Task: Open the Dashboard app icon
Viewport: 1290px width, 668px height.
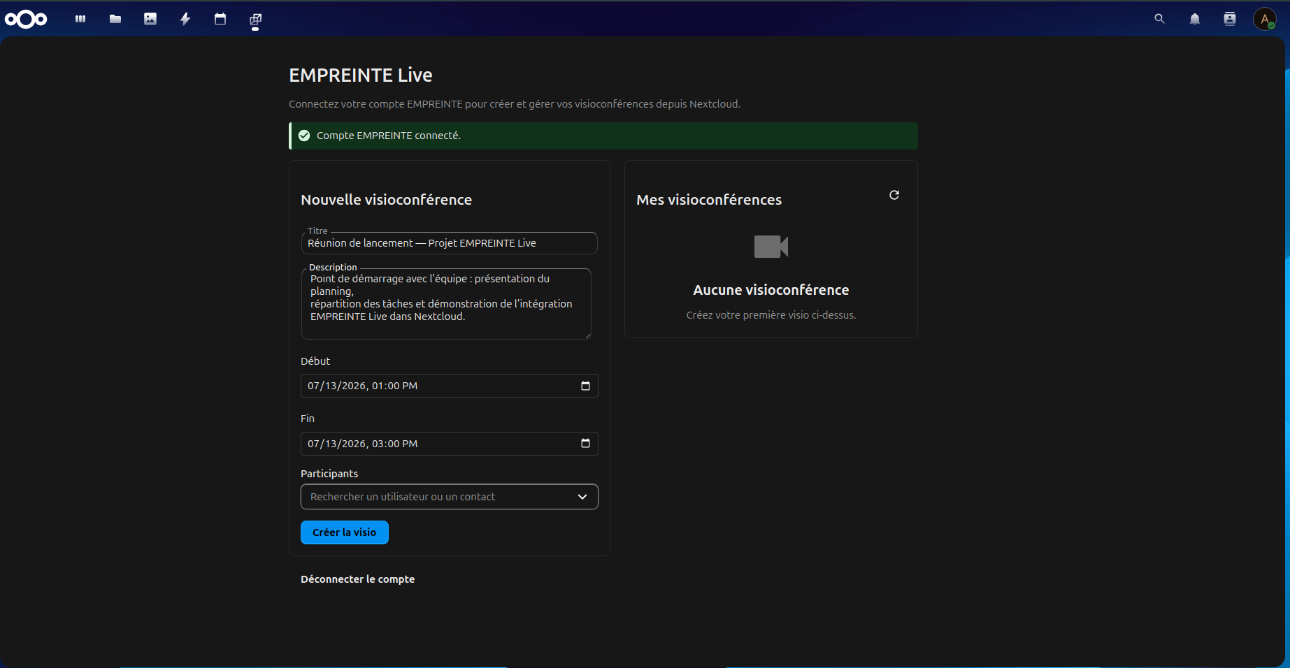Action: coord(80,19)
